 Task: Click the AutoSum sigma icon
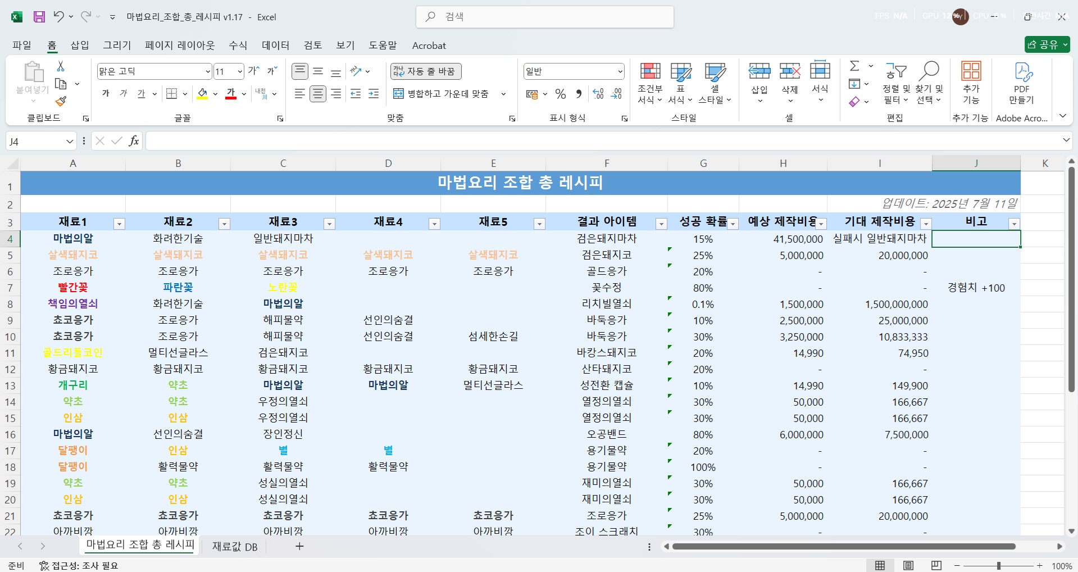click(854, 66)
